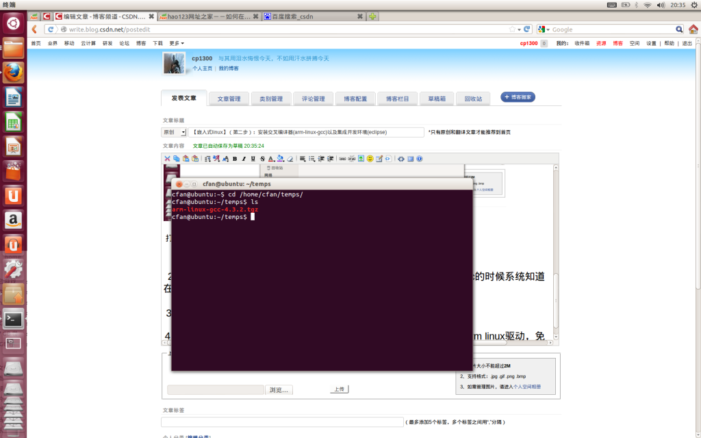Switch to the 博客配置 tab
The width and height of the screenshot is (701, 438).
pos(355,99)
